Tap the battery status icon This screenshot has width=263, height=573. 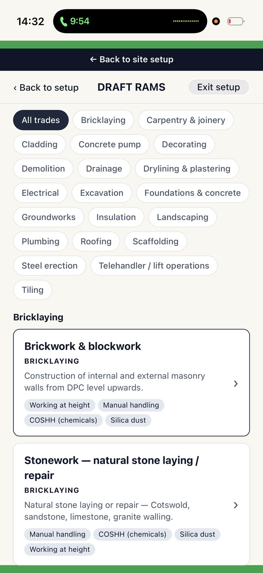tap(236, 22)
